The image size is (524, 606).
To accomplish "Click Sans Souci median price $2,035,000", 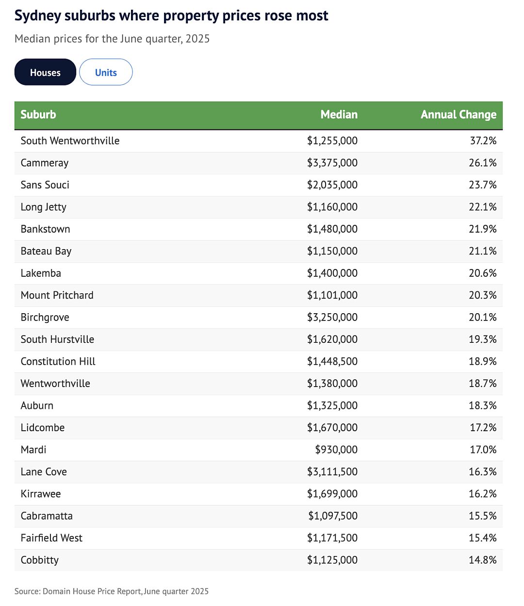I will tap(332, 185).
